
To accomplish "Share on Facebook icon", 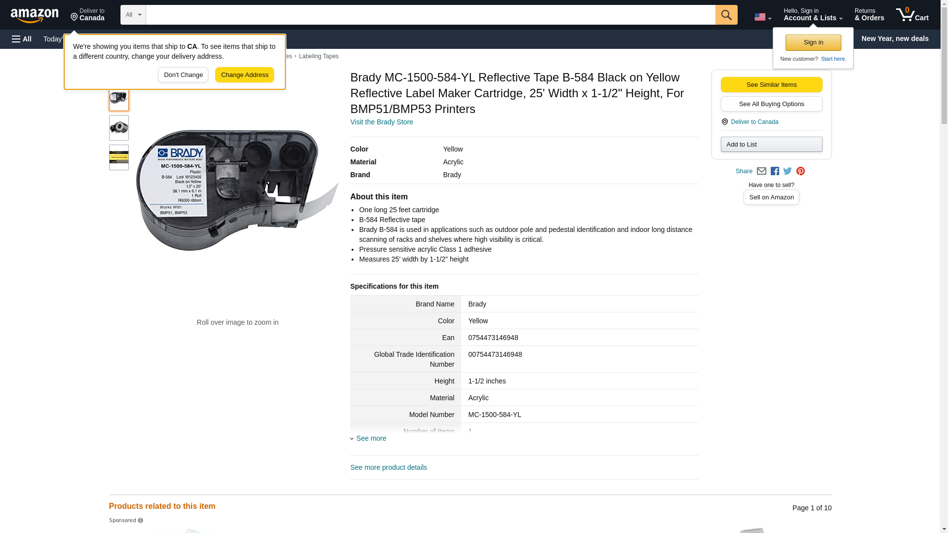I will pos(775,171).
